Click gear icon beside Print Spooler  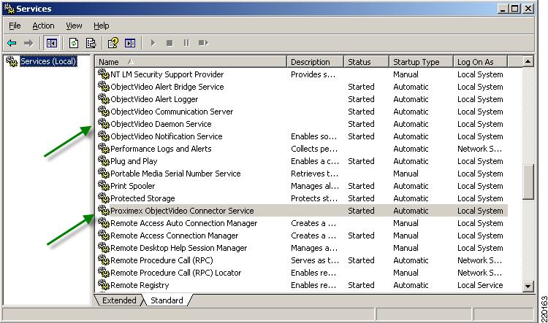tap(104, 185)
